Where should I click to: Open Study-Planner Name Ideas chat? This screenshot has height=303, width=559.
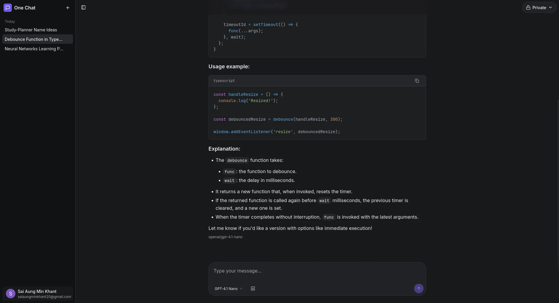tap(38, 30)
